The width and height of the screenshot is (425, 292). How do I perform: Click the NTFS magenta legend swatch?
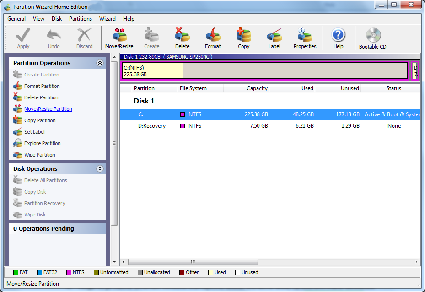(x=69, y=272)
